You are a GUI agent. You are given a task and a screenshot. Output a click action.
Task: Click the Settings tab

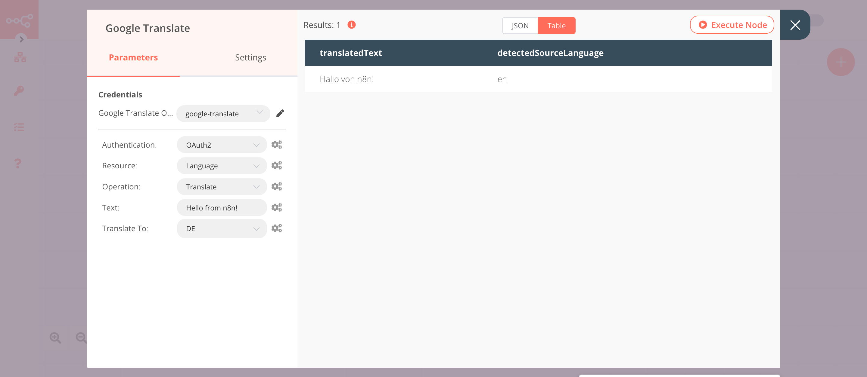click(250, 57)
